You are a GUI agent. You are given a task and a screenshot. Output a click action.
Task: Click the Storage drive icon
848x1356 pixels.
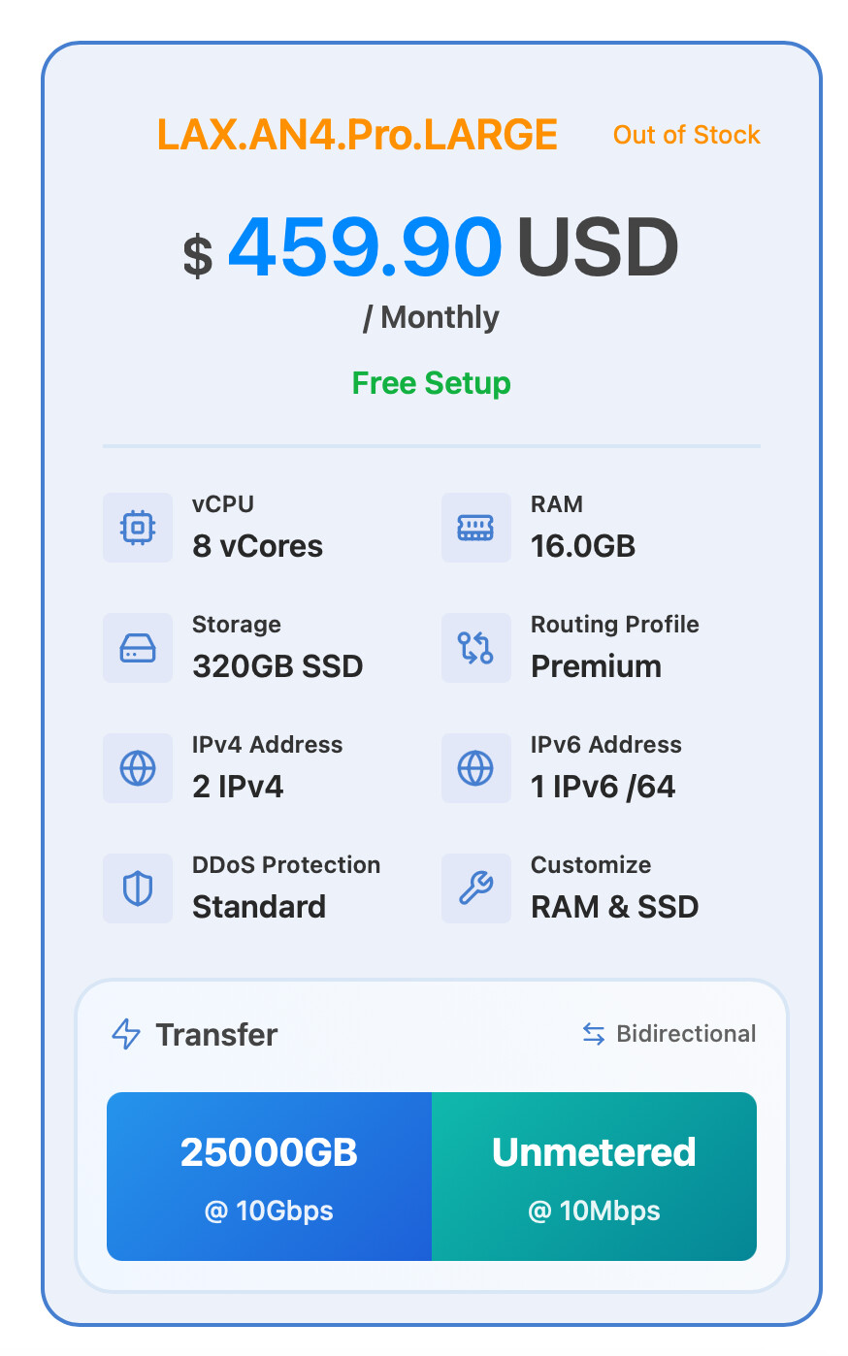click(x=138, y=648)
